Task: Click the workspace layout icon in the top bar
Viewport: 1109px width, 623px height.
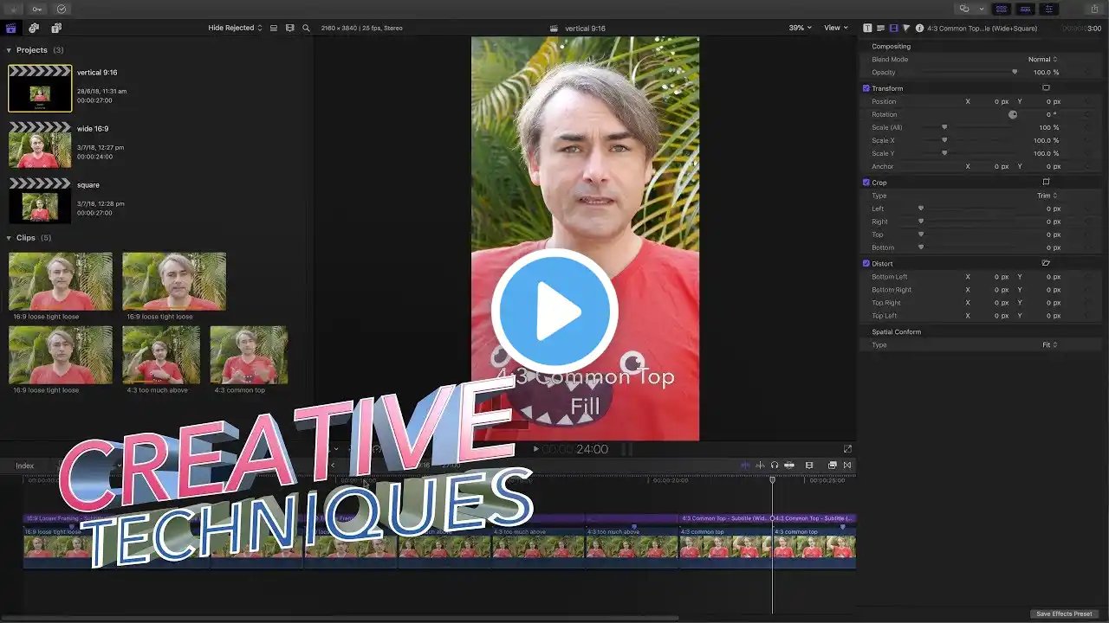Action: (964, 9)
